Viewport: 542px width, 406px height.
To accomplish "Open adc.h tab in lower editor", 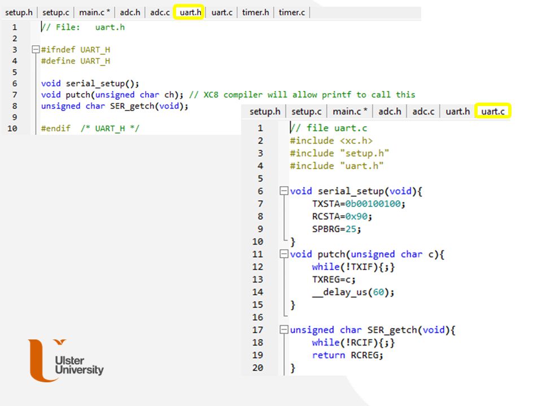I will (x=390, y=112).
